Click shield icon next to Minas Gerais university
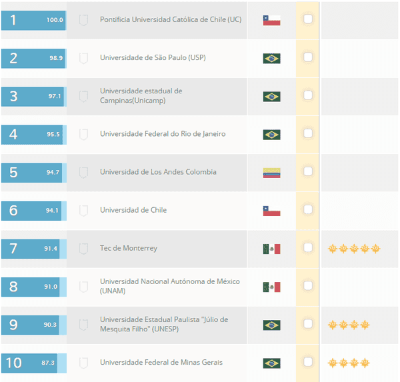The image size is (400, 382). tap(84, 363)
